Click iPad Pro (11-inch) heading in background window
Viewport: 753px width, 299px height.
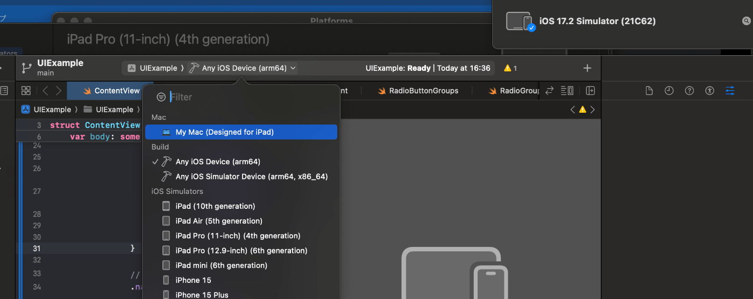[x=168, y=39]
